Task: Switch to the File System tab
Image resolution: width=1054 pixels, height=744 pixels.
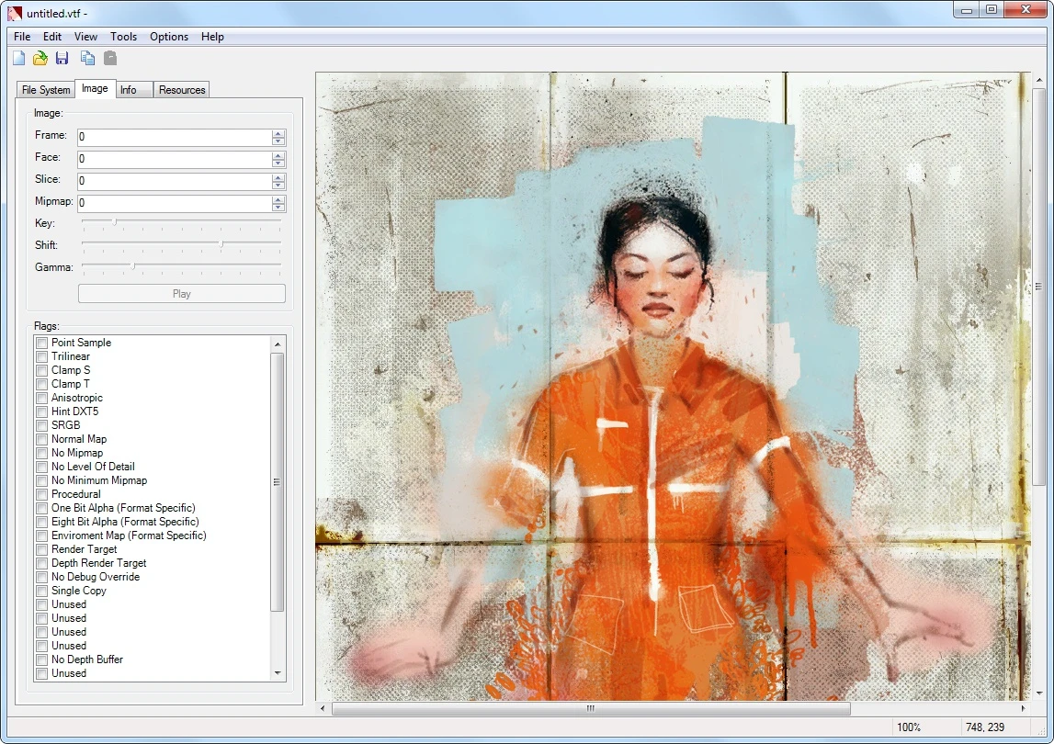Action: point(46,89)
